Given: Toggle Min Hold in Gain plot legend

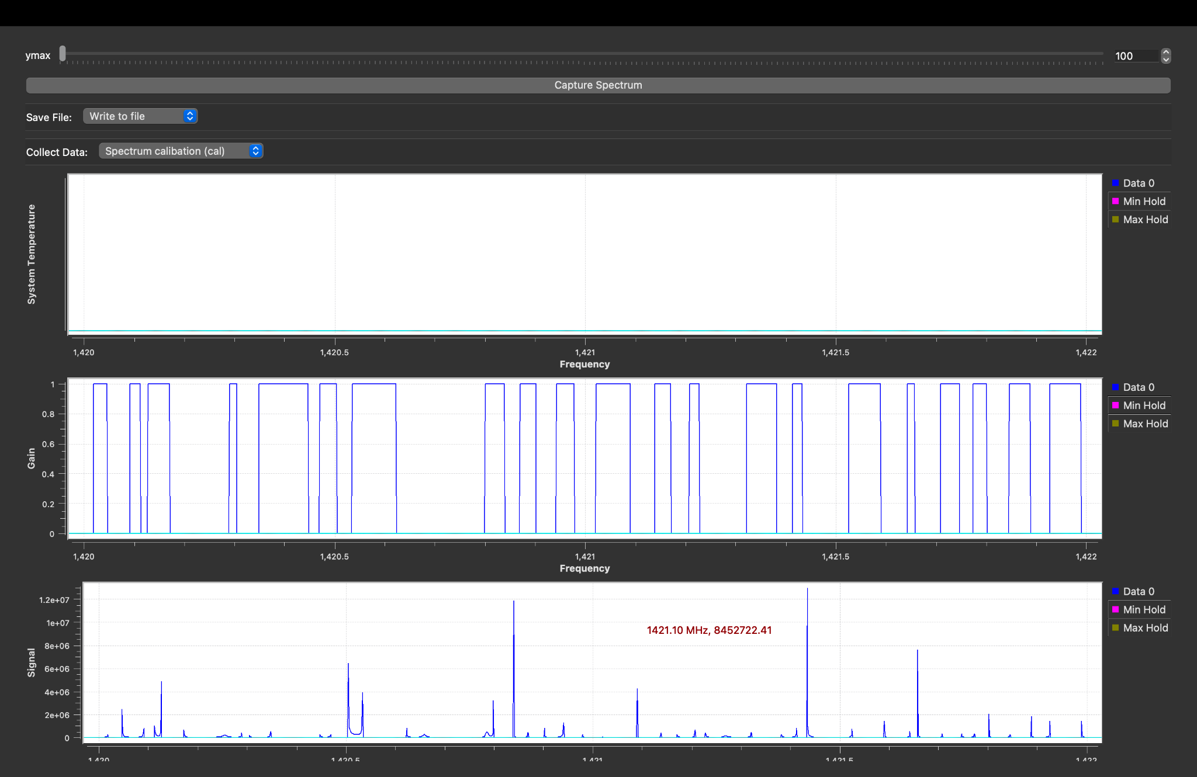Looking at the screenshot, I should click(1139, 405).
